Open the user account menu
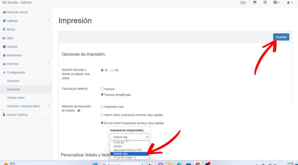 (x=290, y=3)
